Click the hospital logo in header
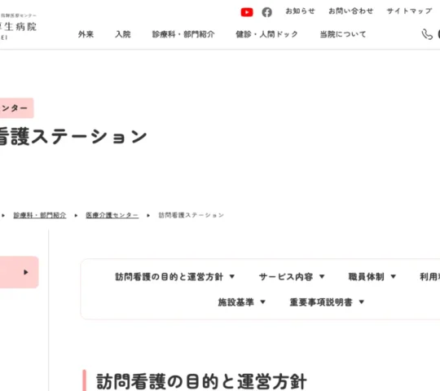440x391 pixels. coord(18,26)
